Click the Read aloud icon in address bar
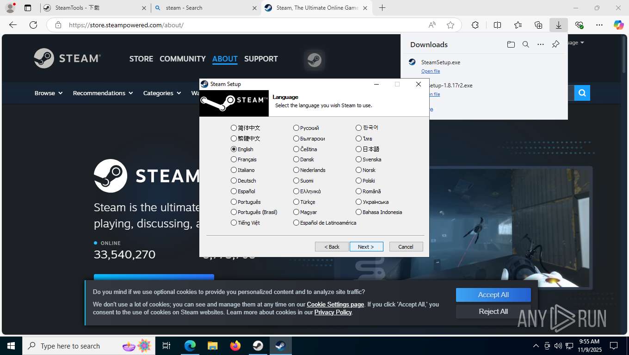629x355 pixels. (x=432, y=25)
